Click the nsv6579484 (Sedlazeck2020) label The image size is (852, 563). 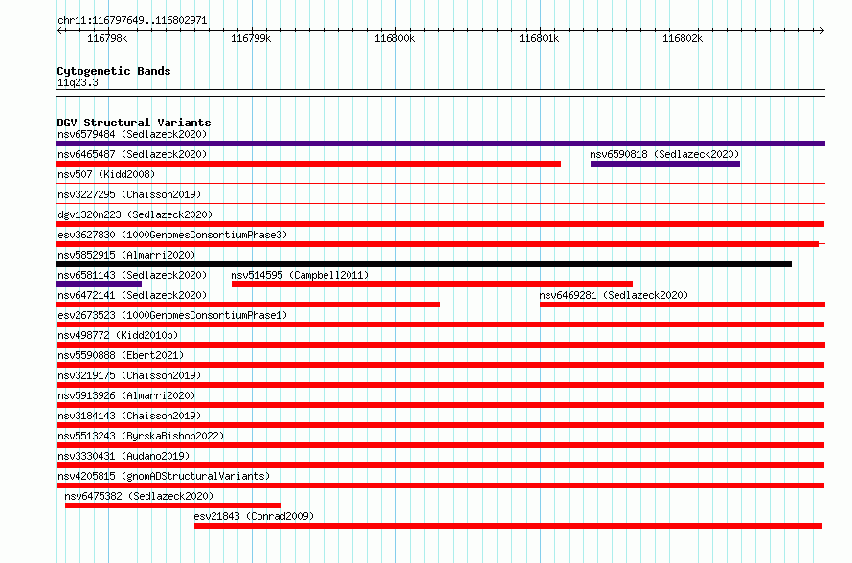tap(132, 134)
